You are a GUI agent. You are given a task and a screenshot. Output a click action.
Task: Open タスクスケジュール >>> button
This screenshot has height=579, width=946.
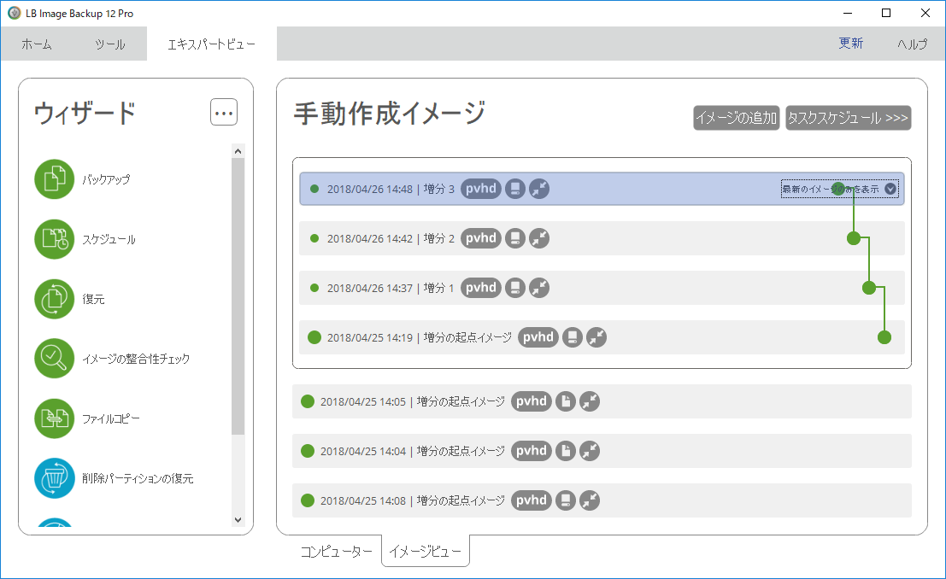(x=848, y=118)
